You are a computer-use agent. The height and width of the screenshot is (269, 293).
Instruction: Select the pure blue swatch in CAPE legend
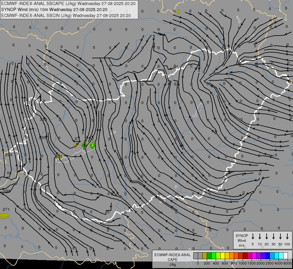[268, 256]
